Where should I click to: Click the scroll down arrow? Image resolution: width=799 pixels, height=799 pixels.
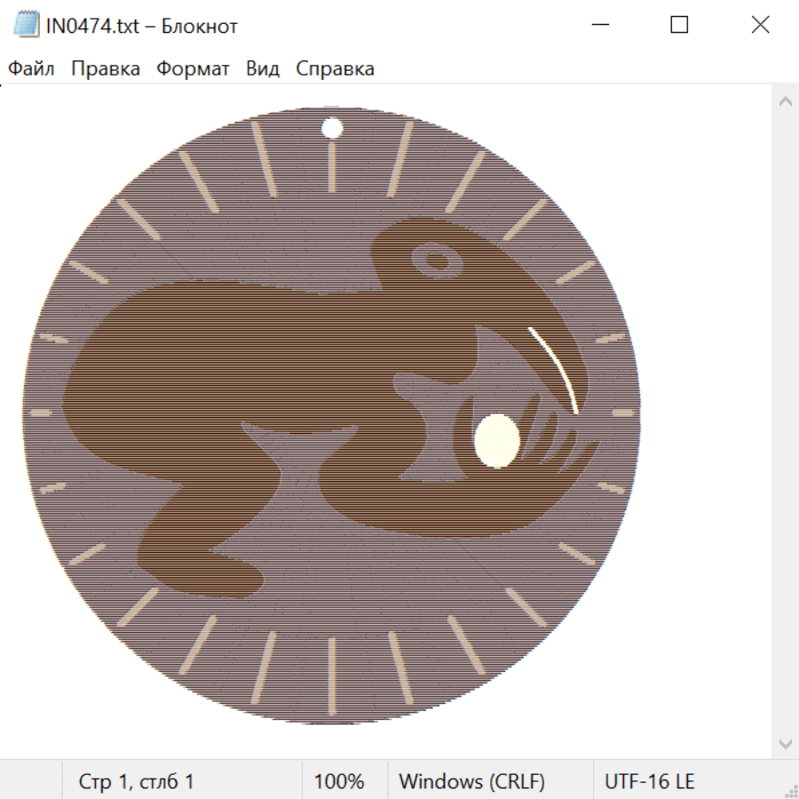[x=785, y=743]
